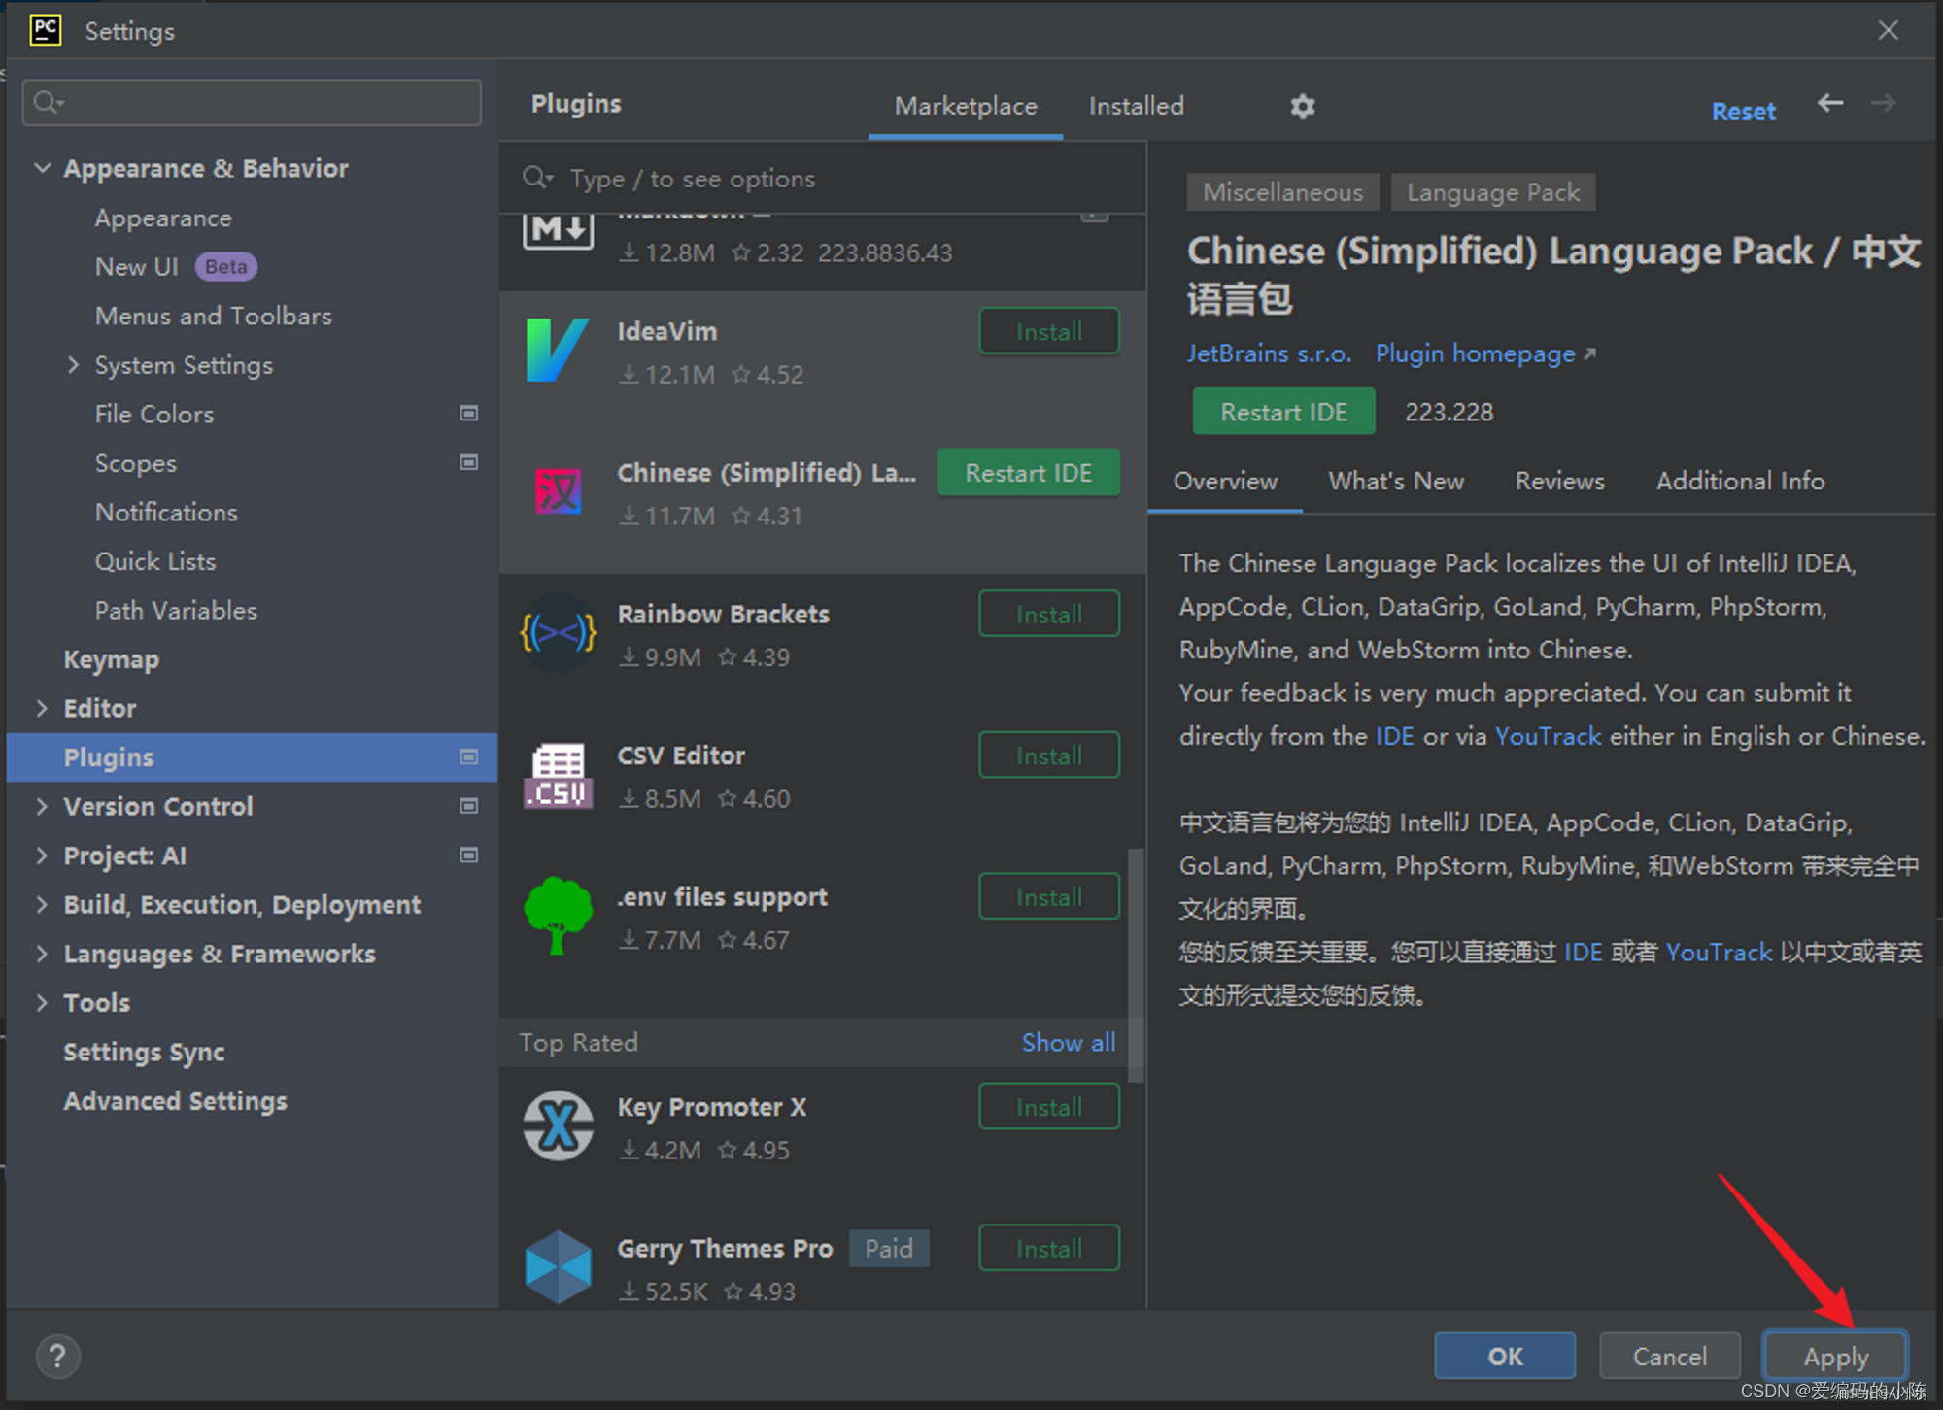Click the Chinese Language Pack plugin icon
Viewport: 1943px width, 1410px height.
click(x=558, y=491)
